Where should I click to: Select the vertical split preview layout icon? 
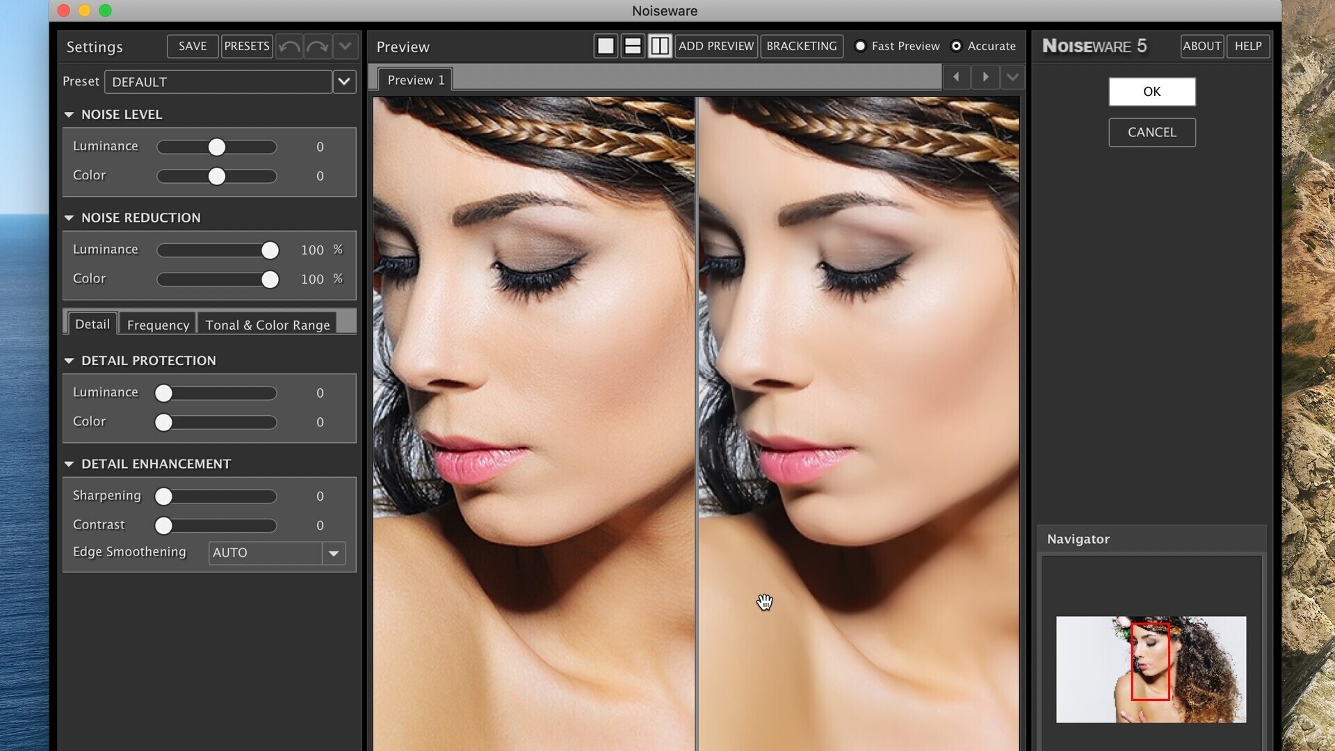(660, 46)
